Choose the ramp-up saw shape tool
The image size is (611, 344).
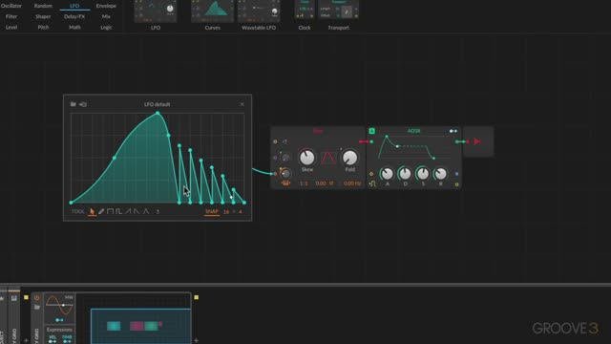point(129,211)
